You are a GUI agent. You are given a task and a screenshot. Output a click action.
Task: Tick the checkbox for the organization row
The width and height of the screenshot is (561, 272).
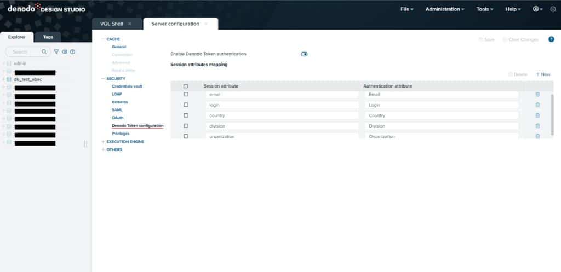[186, 136]
